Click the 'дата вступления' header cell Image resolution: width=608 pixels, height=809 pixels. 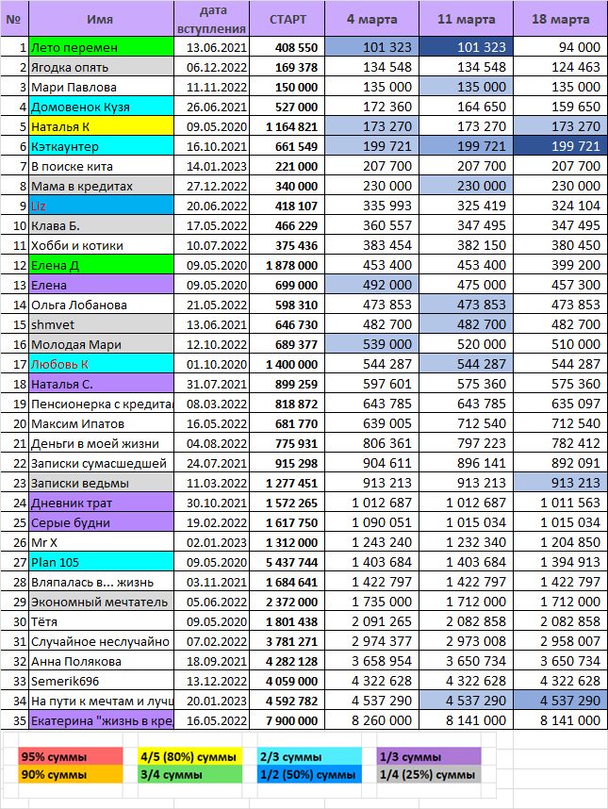211,19
